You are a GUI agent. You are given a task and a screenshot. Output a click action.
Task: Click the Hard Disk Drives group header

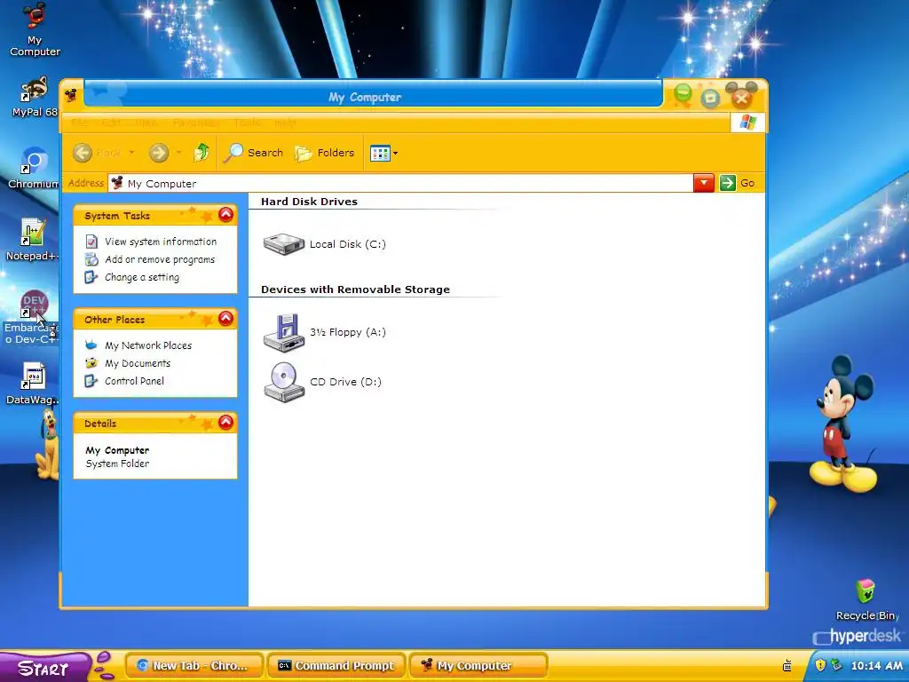[x=309, y=202]
